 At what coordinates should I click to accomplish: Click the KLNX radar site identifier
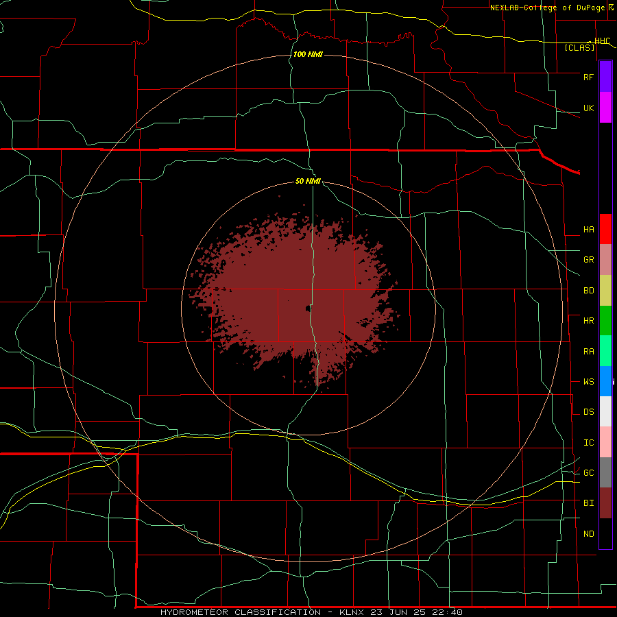point(352,612)
